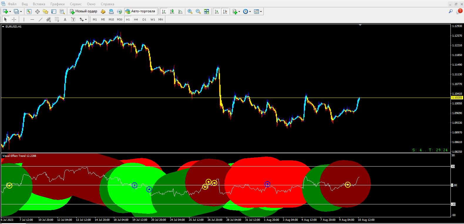Click the zoom out magnifier
The image size is (464, 224).
(198, 11)
